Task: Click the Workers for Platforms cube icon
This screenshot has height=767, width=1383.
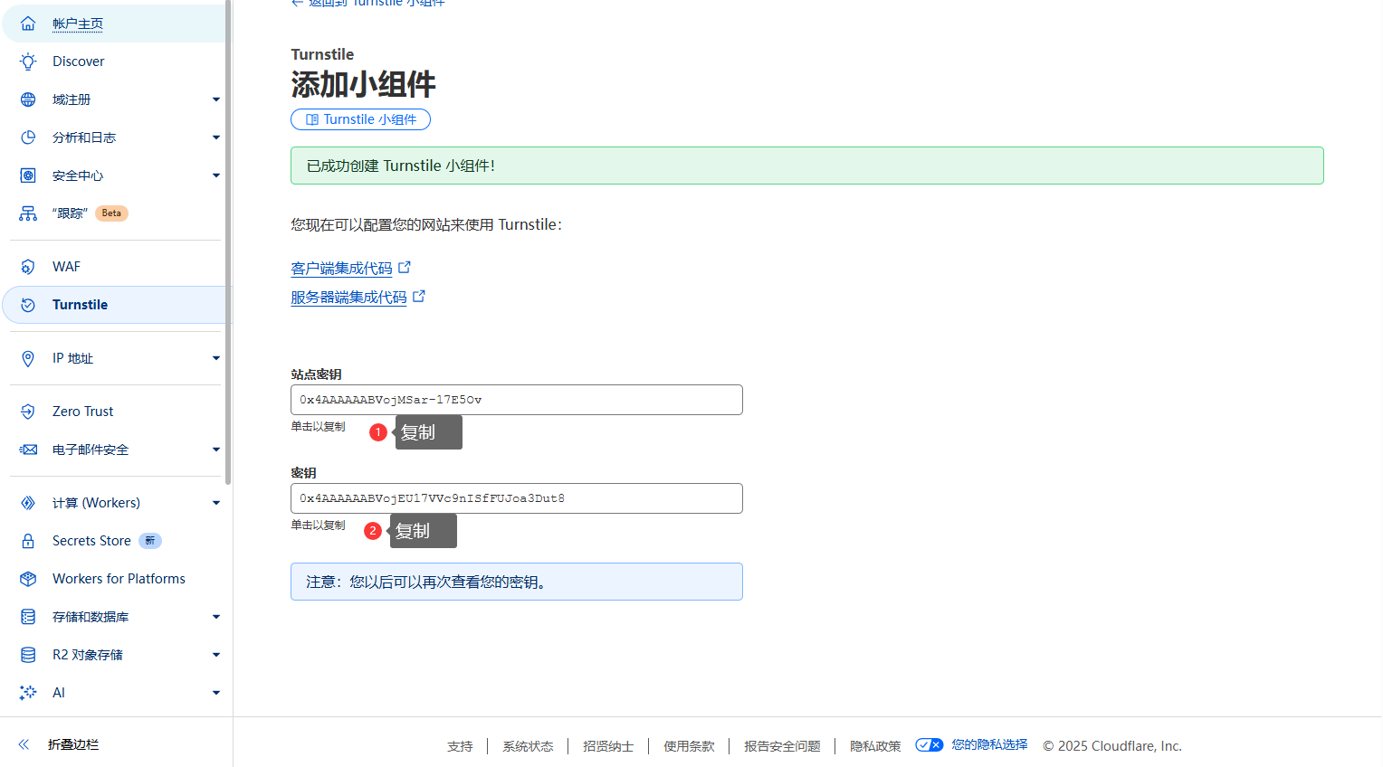Action: 28,579
